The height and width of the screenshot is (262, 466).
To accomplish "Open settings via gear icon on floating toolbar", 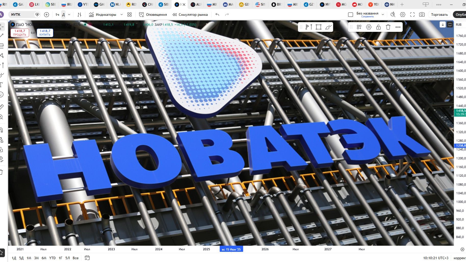I will coord(368,27).
